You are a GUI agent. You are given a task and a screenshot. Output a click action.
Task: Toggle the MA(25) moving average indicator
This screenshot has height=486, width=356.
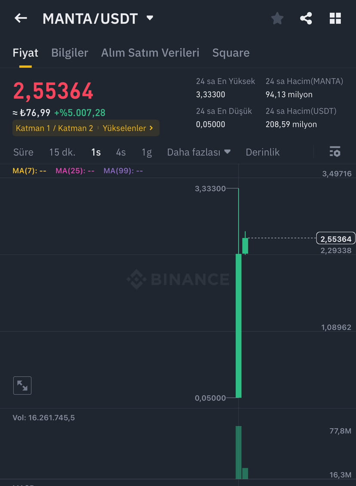pos(75,171)
